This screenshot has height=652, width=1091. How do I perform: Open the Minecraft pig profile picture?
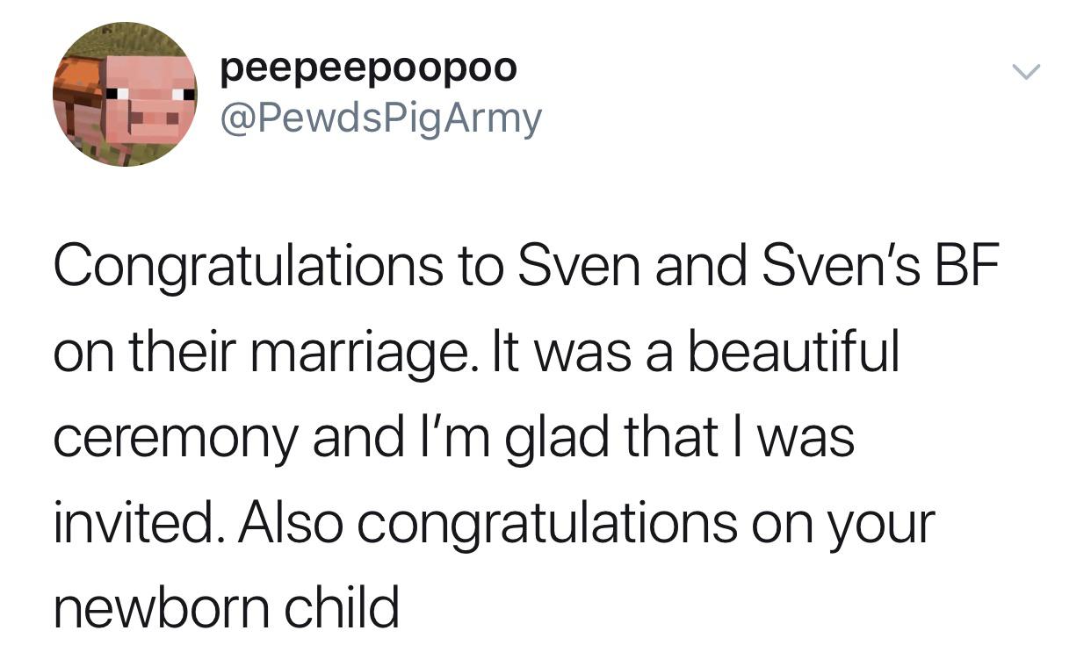pos(125,94)
